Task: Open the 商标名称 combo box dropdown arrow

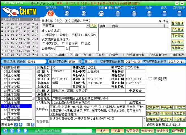Action: tap(88, 26)
